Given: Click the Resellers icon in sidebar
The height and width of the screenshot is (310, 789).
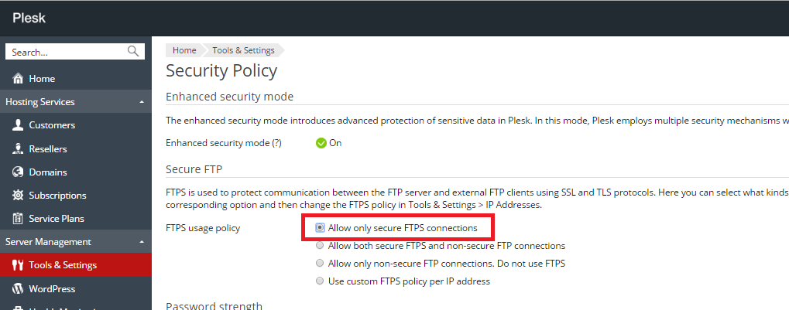Looking at the screenshot, I should [18, 148].
